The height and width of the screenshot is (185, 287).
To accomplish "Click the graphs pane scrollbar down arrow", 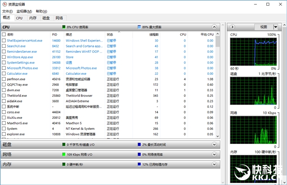I will [x=285, y=183].
